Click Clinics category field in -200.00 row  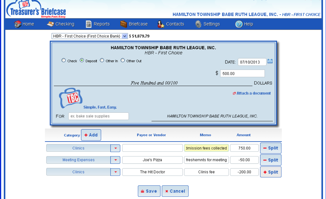pos(78,172)
